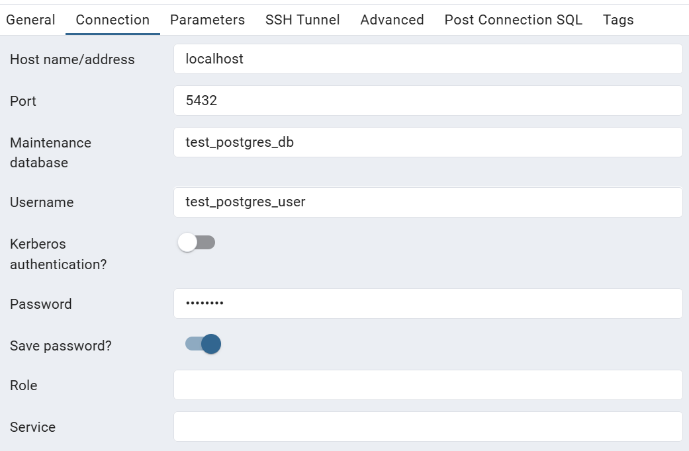Switch to the SSH Tunnel tab
Viewport: 689px width, 451px height.
point(302,20)
